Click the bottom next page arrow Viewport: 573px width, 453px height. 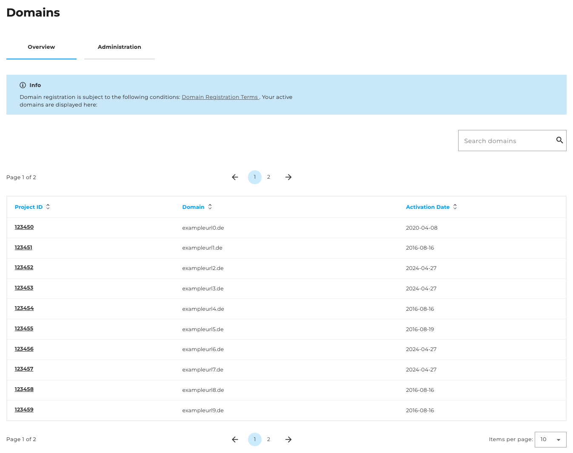click(288, 439)
